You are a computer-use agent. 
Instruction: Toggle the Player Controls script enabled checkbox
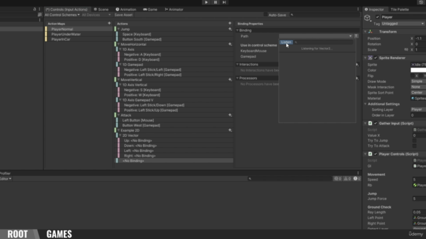(375, 154)
